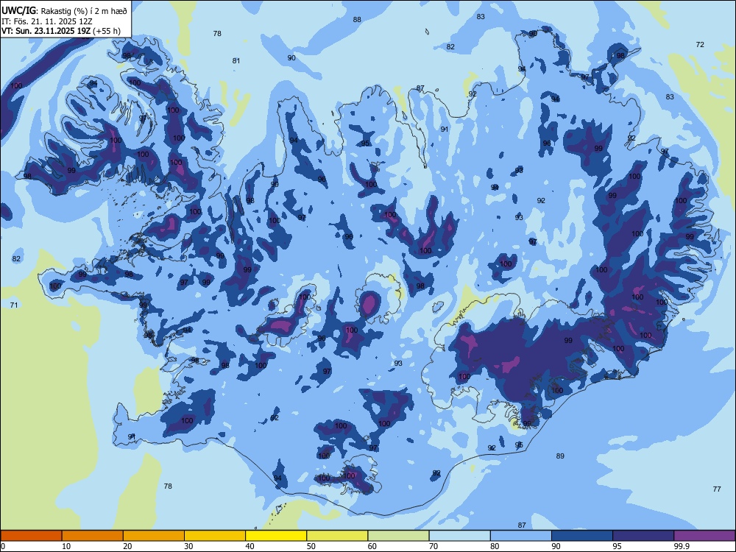The height and width of the screenshot is (552, 736).
Task: Choose the dark blue 90–95 legend swatch
Action: click(x=582, y=536)
